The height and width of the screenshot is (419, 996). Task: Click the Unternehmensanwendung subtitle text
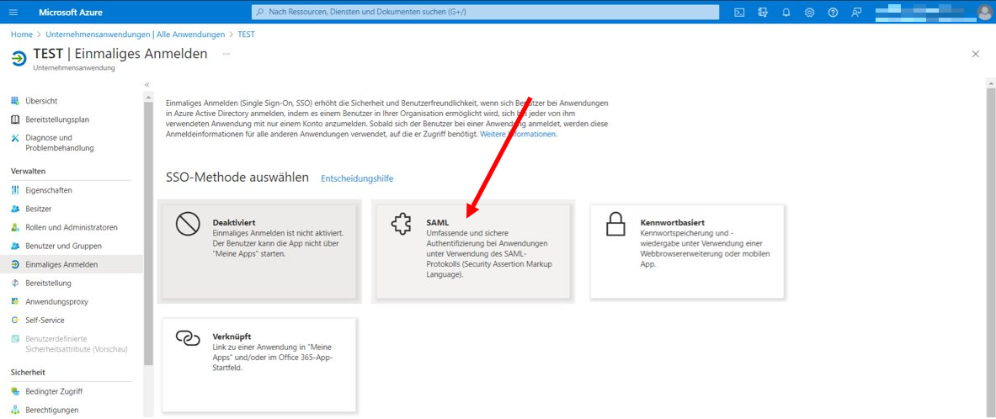(74, 68)
